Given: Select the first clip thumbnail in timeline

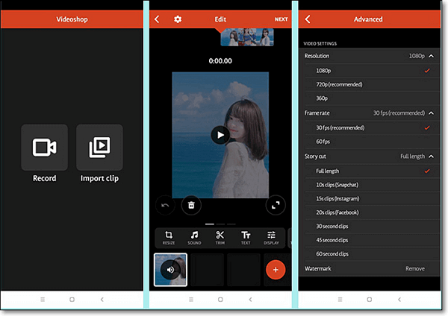Looking at the screenshot, I should point(170,270).
